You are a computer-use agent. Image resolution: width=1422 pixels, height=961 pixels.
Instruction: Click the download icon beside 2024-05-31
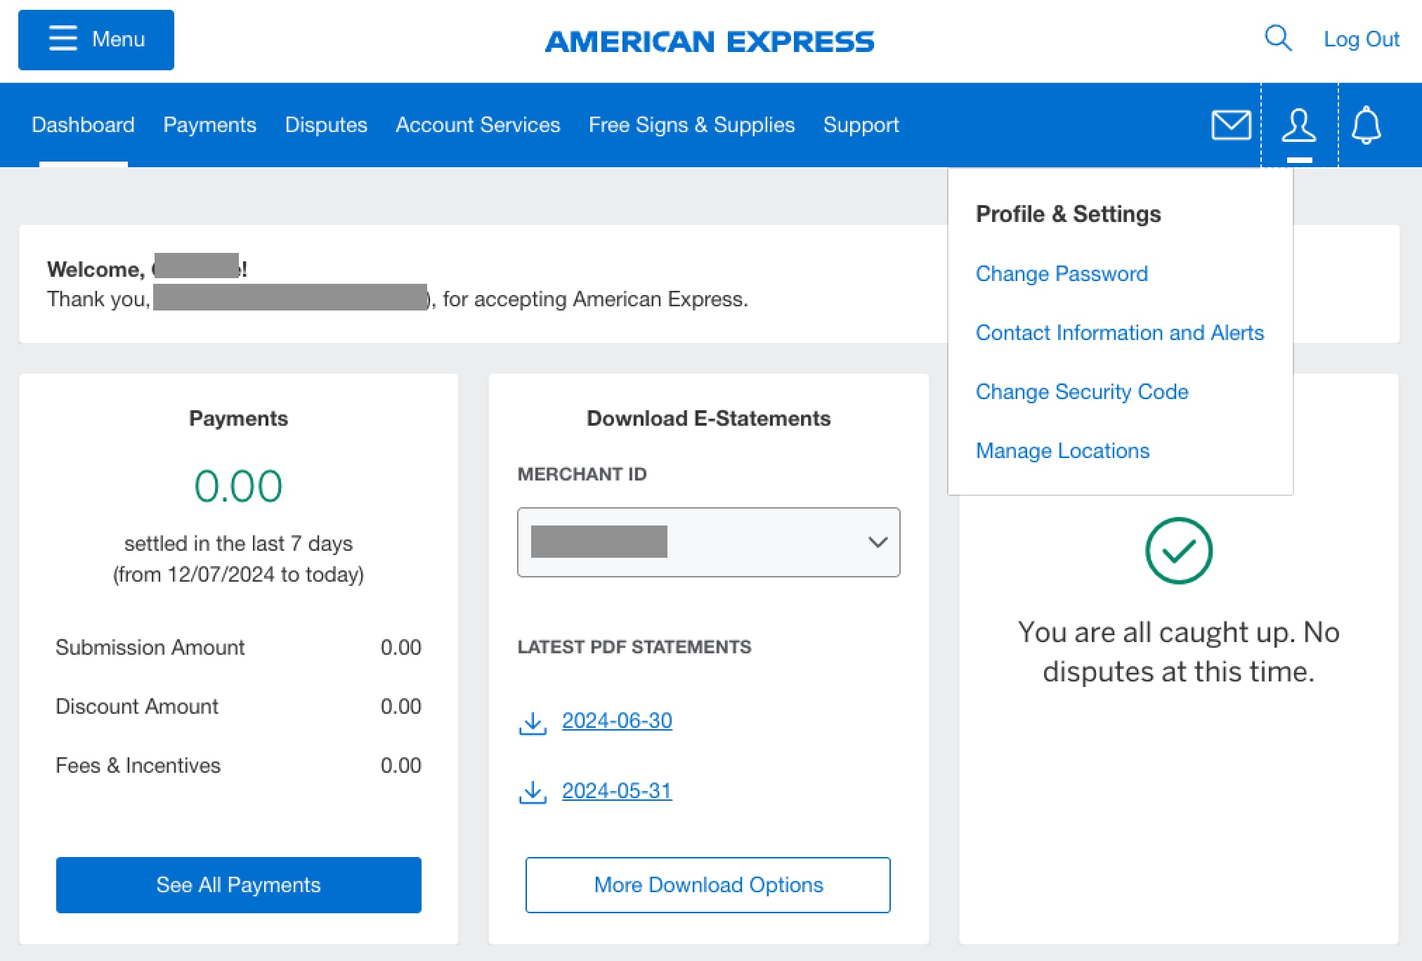tap(533, 792)
